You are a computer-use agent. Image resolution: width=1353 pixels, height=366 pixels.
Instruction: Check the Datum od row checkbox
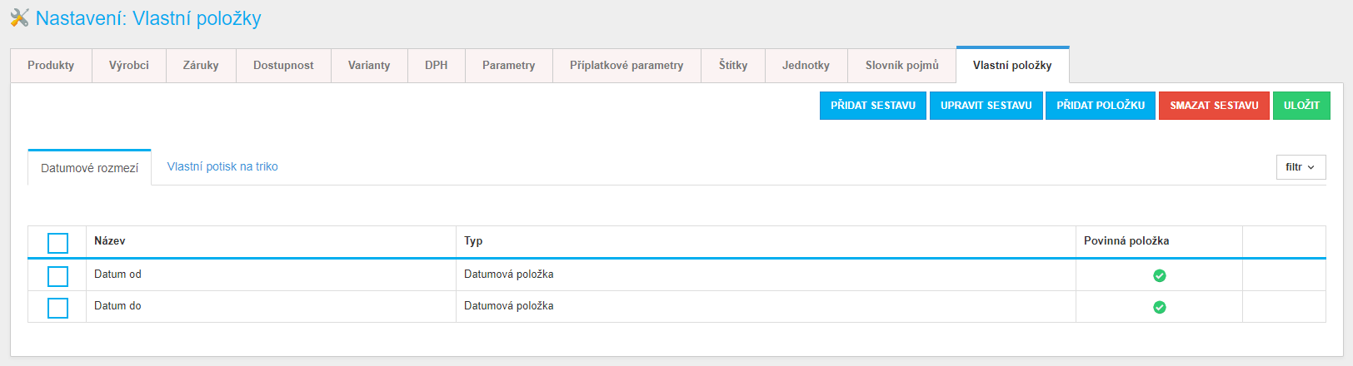(57, 276)
